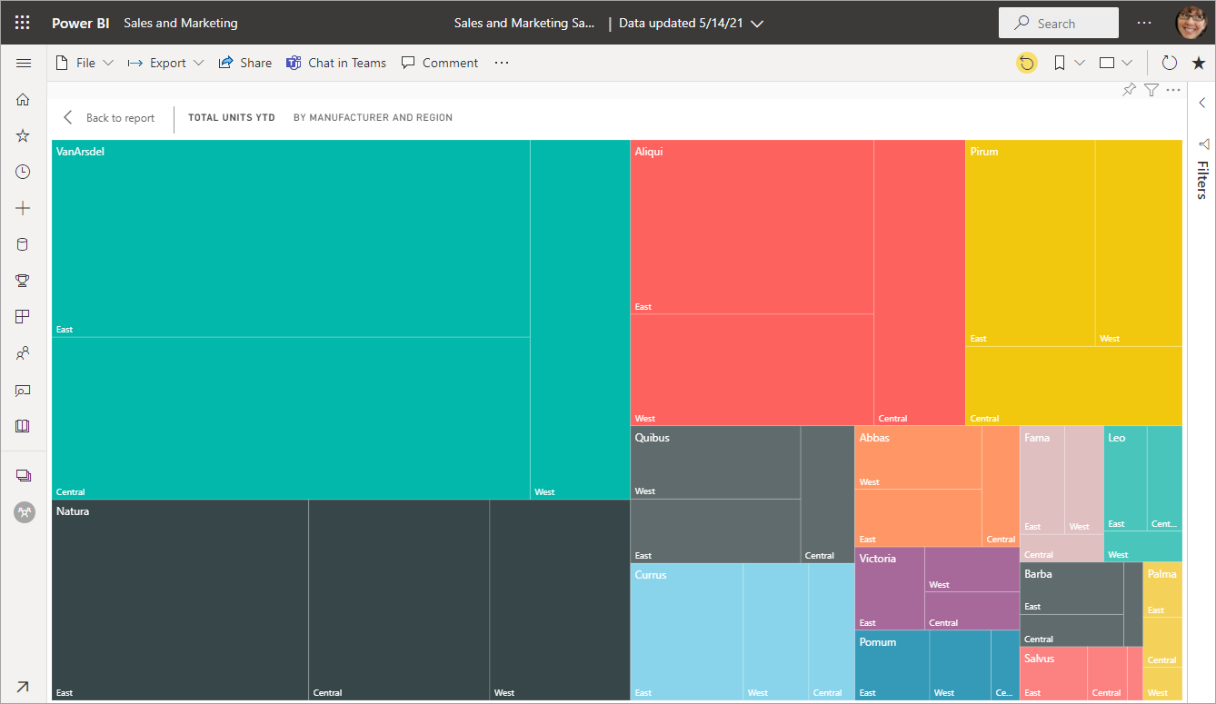Click the Filters pane label

click(1201, 180)
